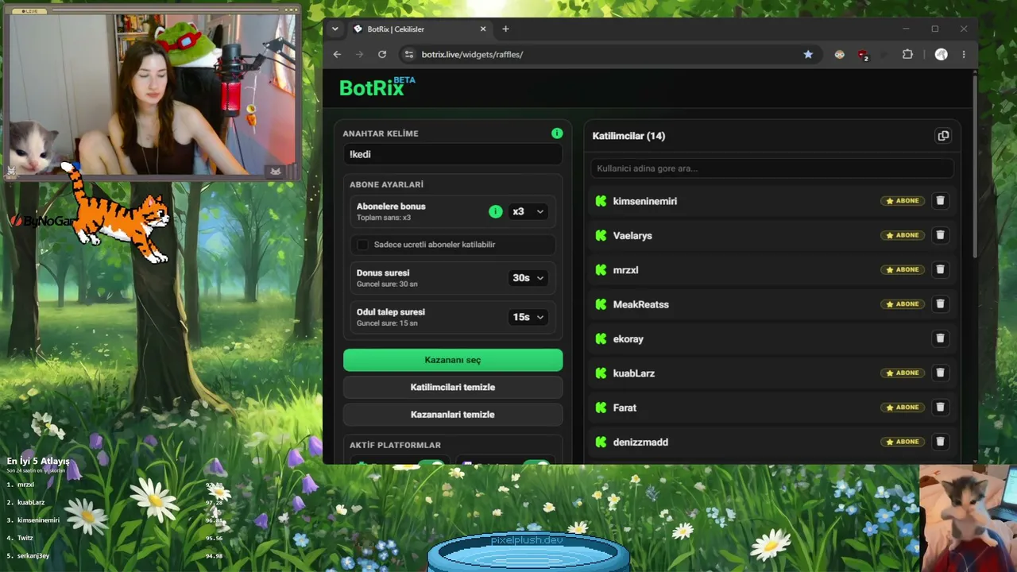Select participant name ekoray
Screen dimensions: 1017x572
coord(628,338)
